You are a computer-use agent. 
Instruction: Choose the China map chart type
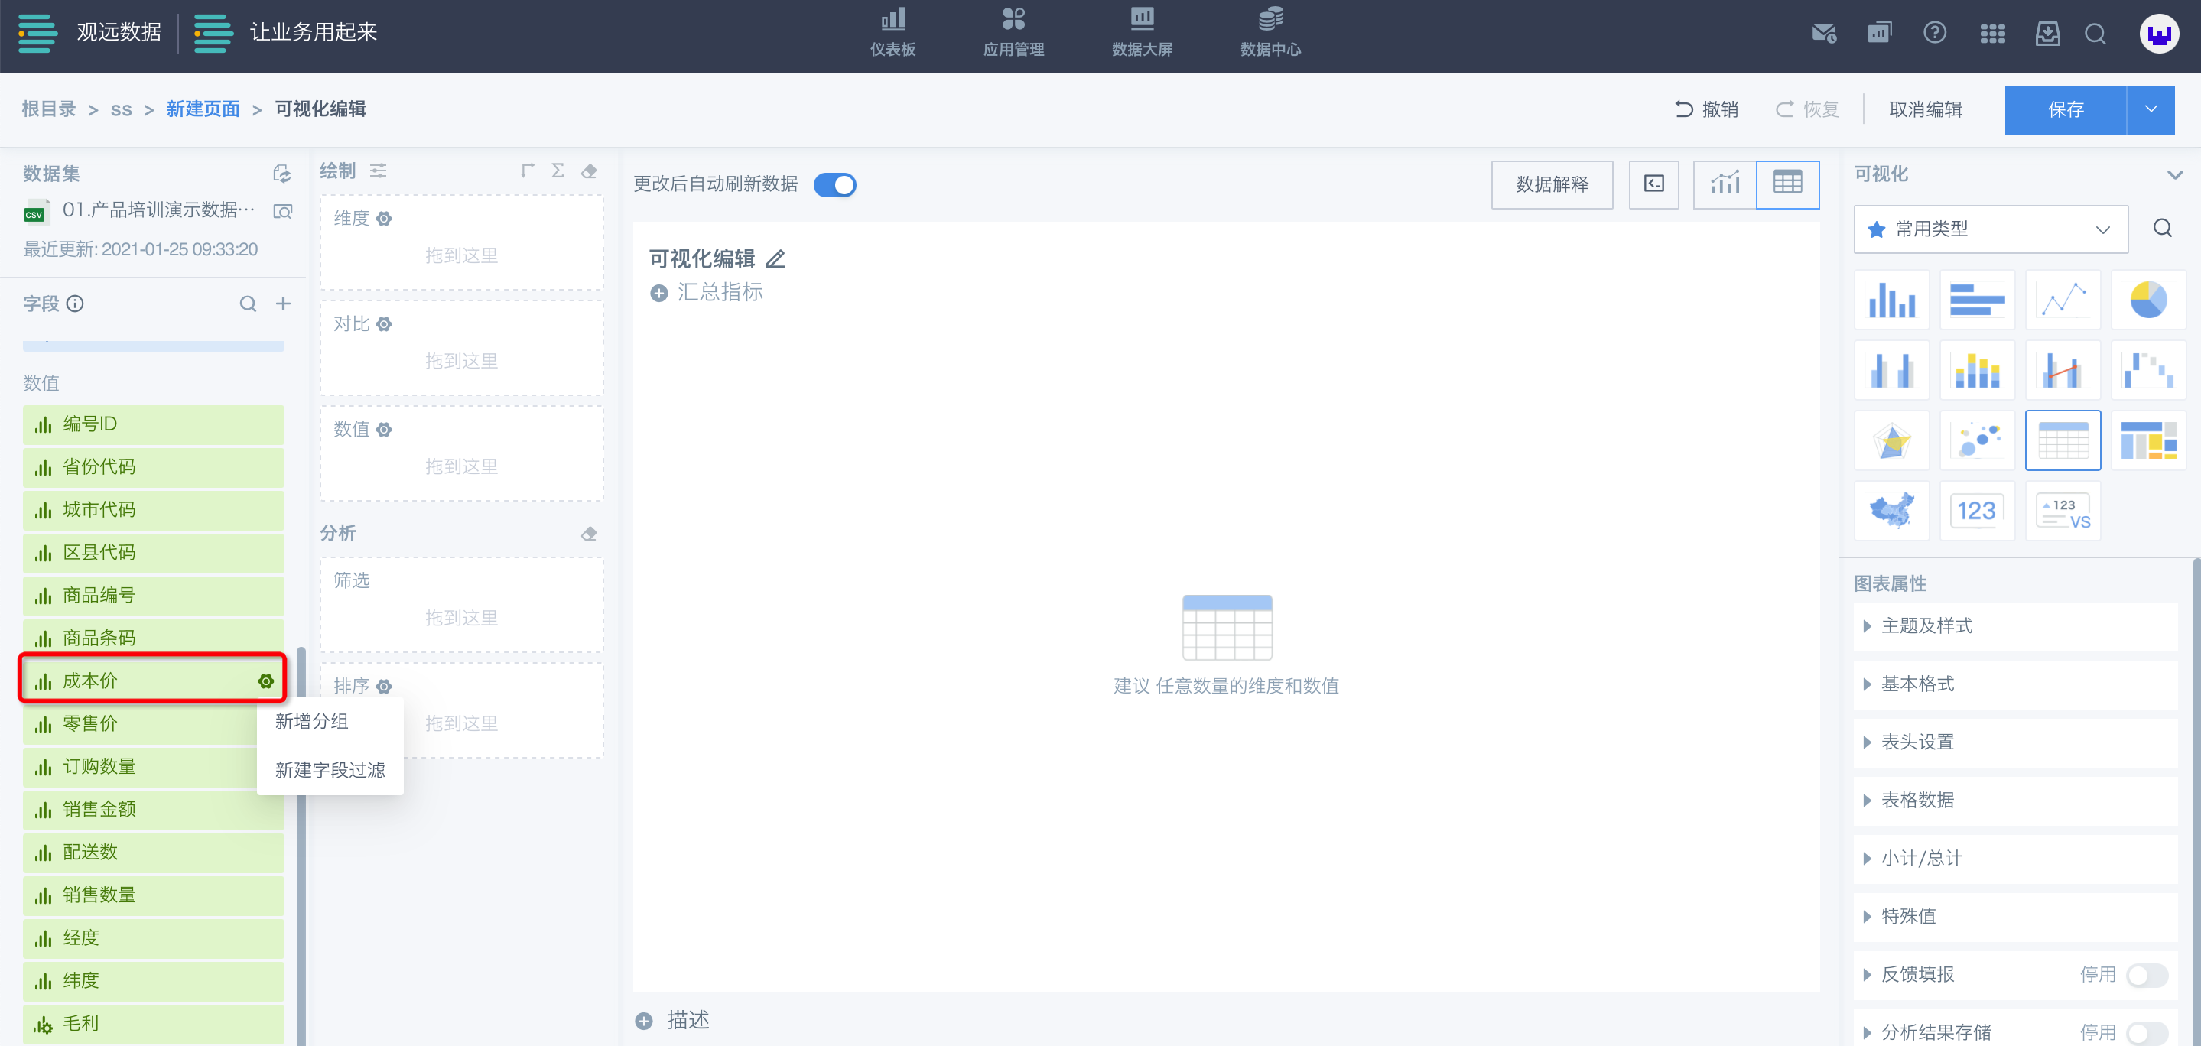click(1891, 511)
